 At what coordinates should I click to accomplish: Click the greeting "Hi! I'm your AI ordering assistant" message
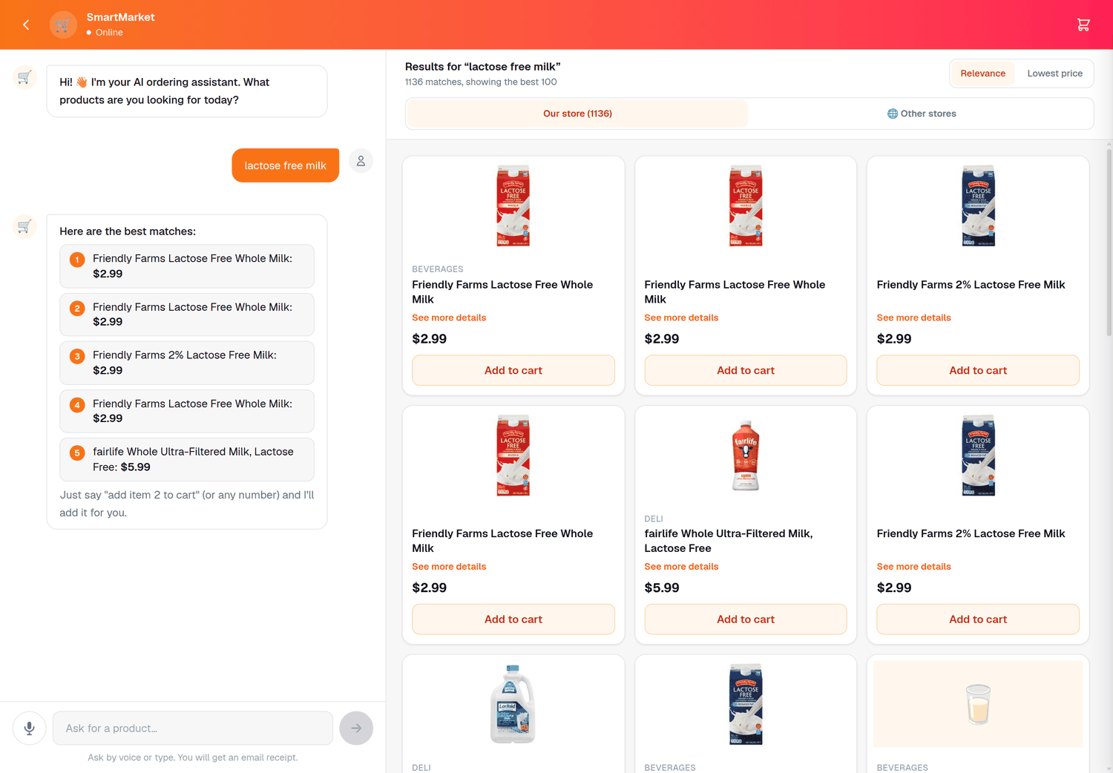point(187,91)
